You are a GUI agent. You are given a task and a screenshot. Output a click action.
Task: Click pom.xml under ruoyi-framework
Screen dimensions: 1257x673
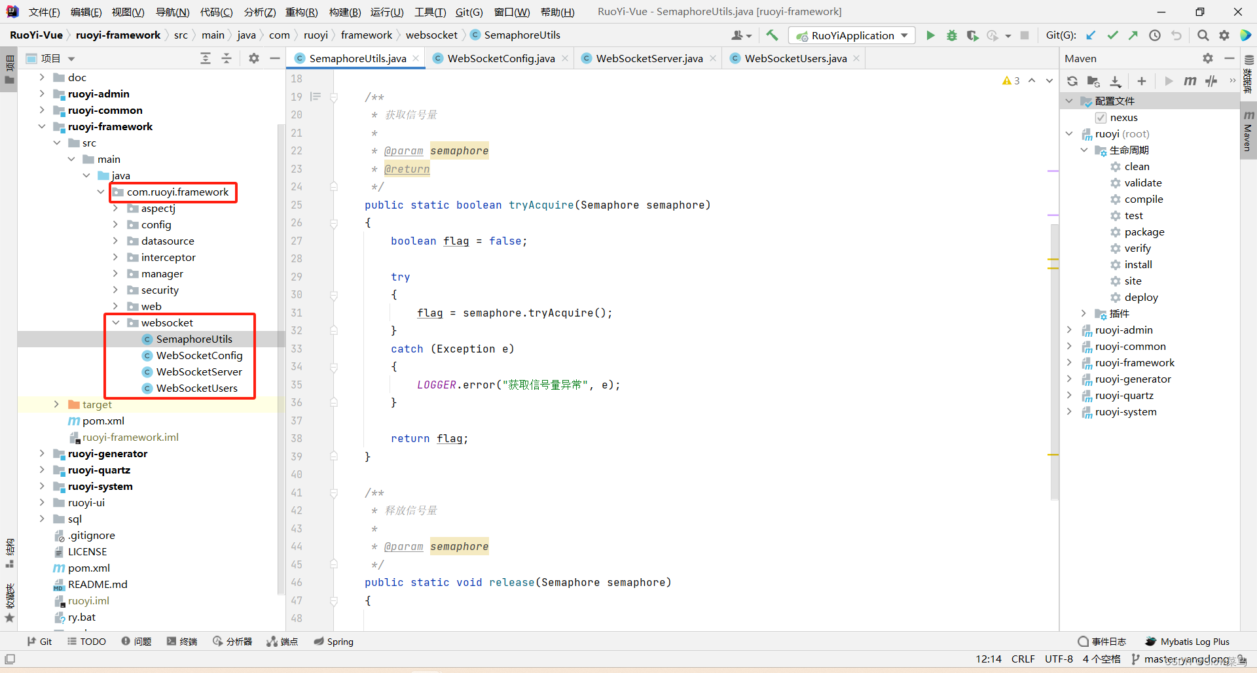pos(103,421)
